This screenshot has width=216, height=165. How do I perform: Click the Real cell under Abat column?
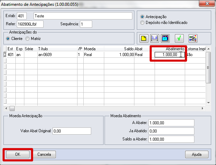click(144, 55)
